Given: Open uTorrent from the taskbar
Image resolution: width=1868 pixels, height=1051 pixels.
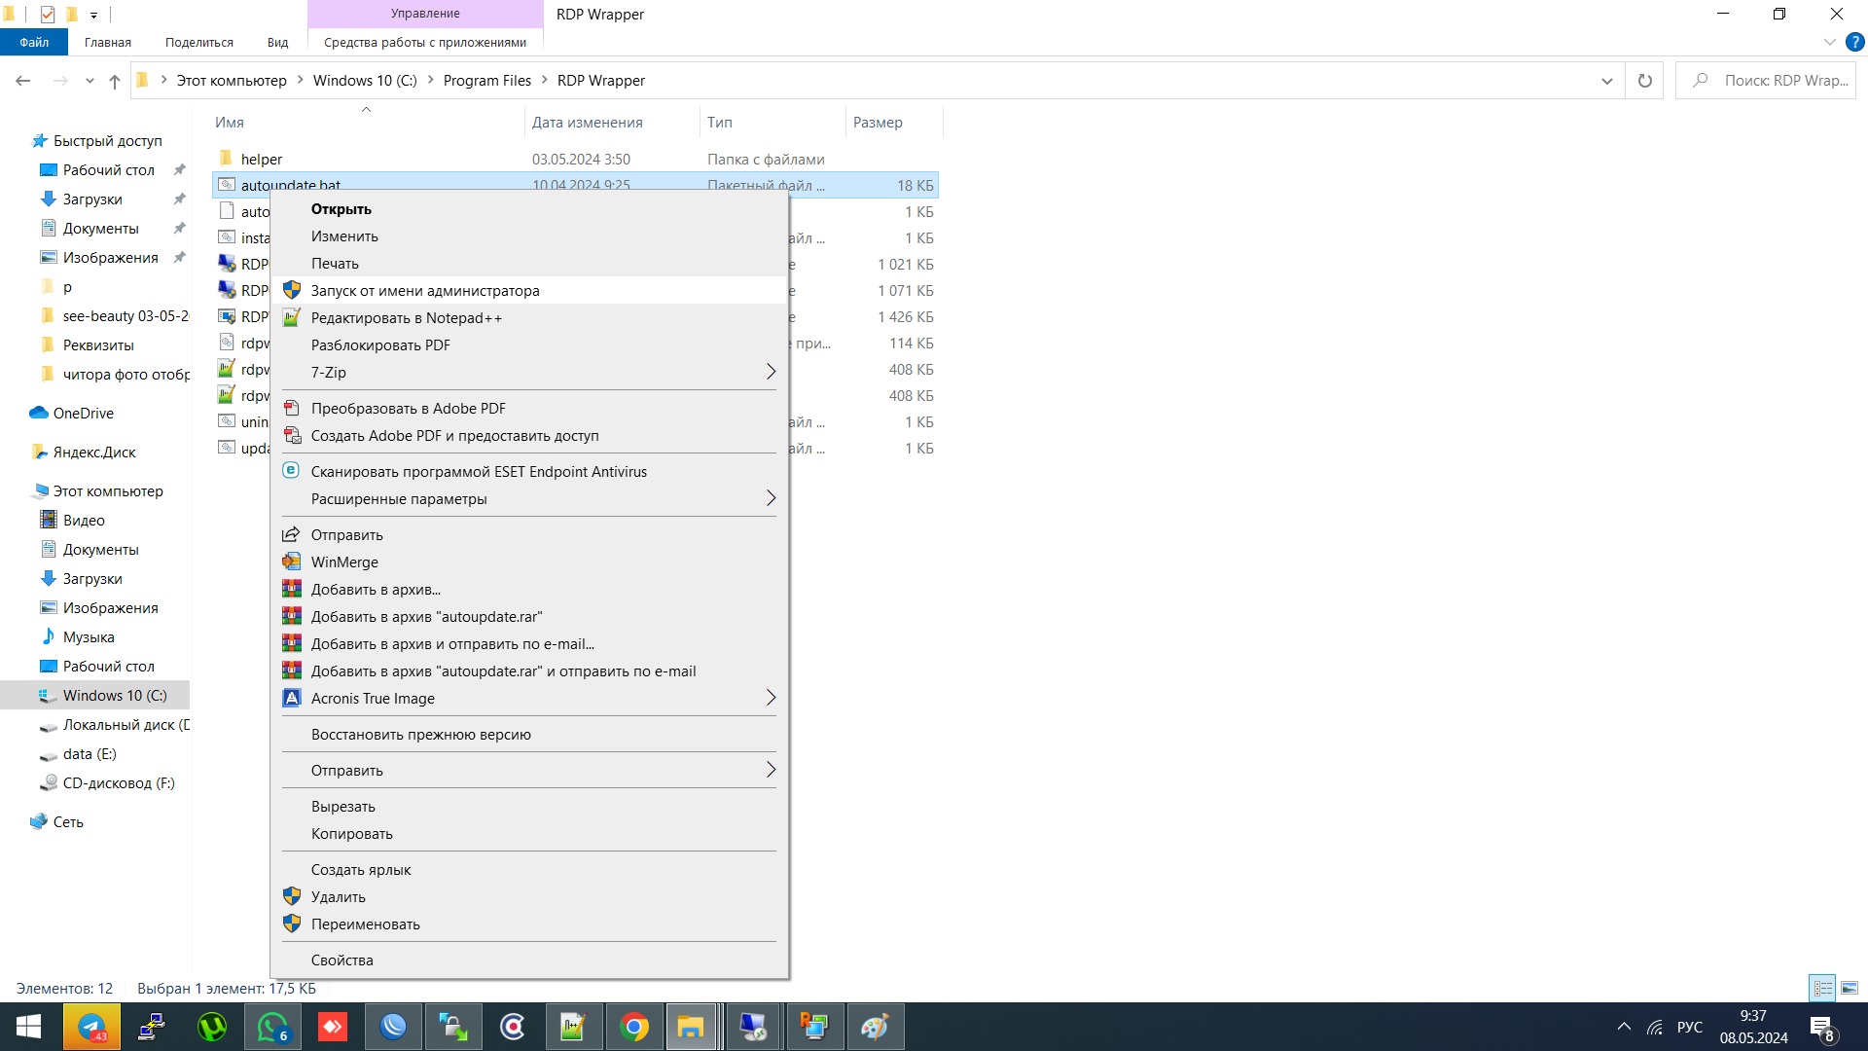Looking at the screenshot, I should 212,1027.
